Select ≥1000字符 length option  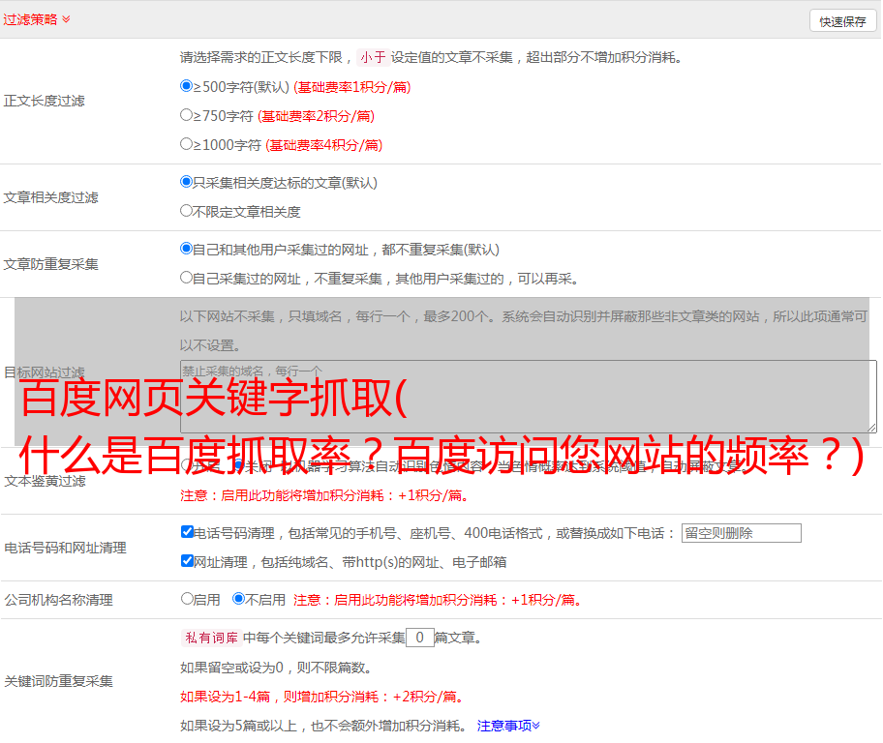186,143
